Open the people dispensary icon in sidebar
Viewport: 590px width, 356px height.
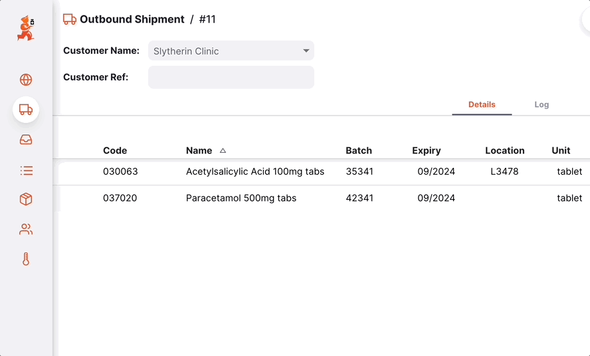[x=26, y=229]
